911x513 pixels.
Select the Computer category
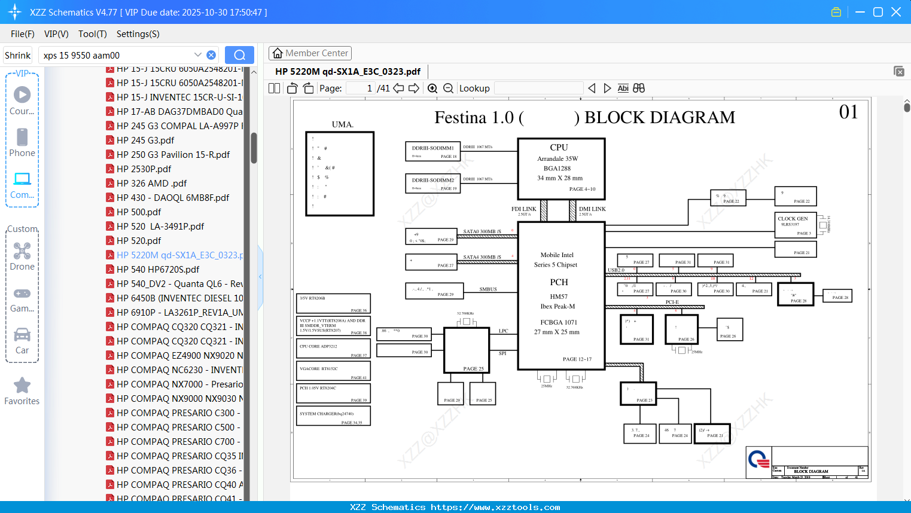(x=22, y=185)
